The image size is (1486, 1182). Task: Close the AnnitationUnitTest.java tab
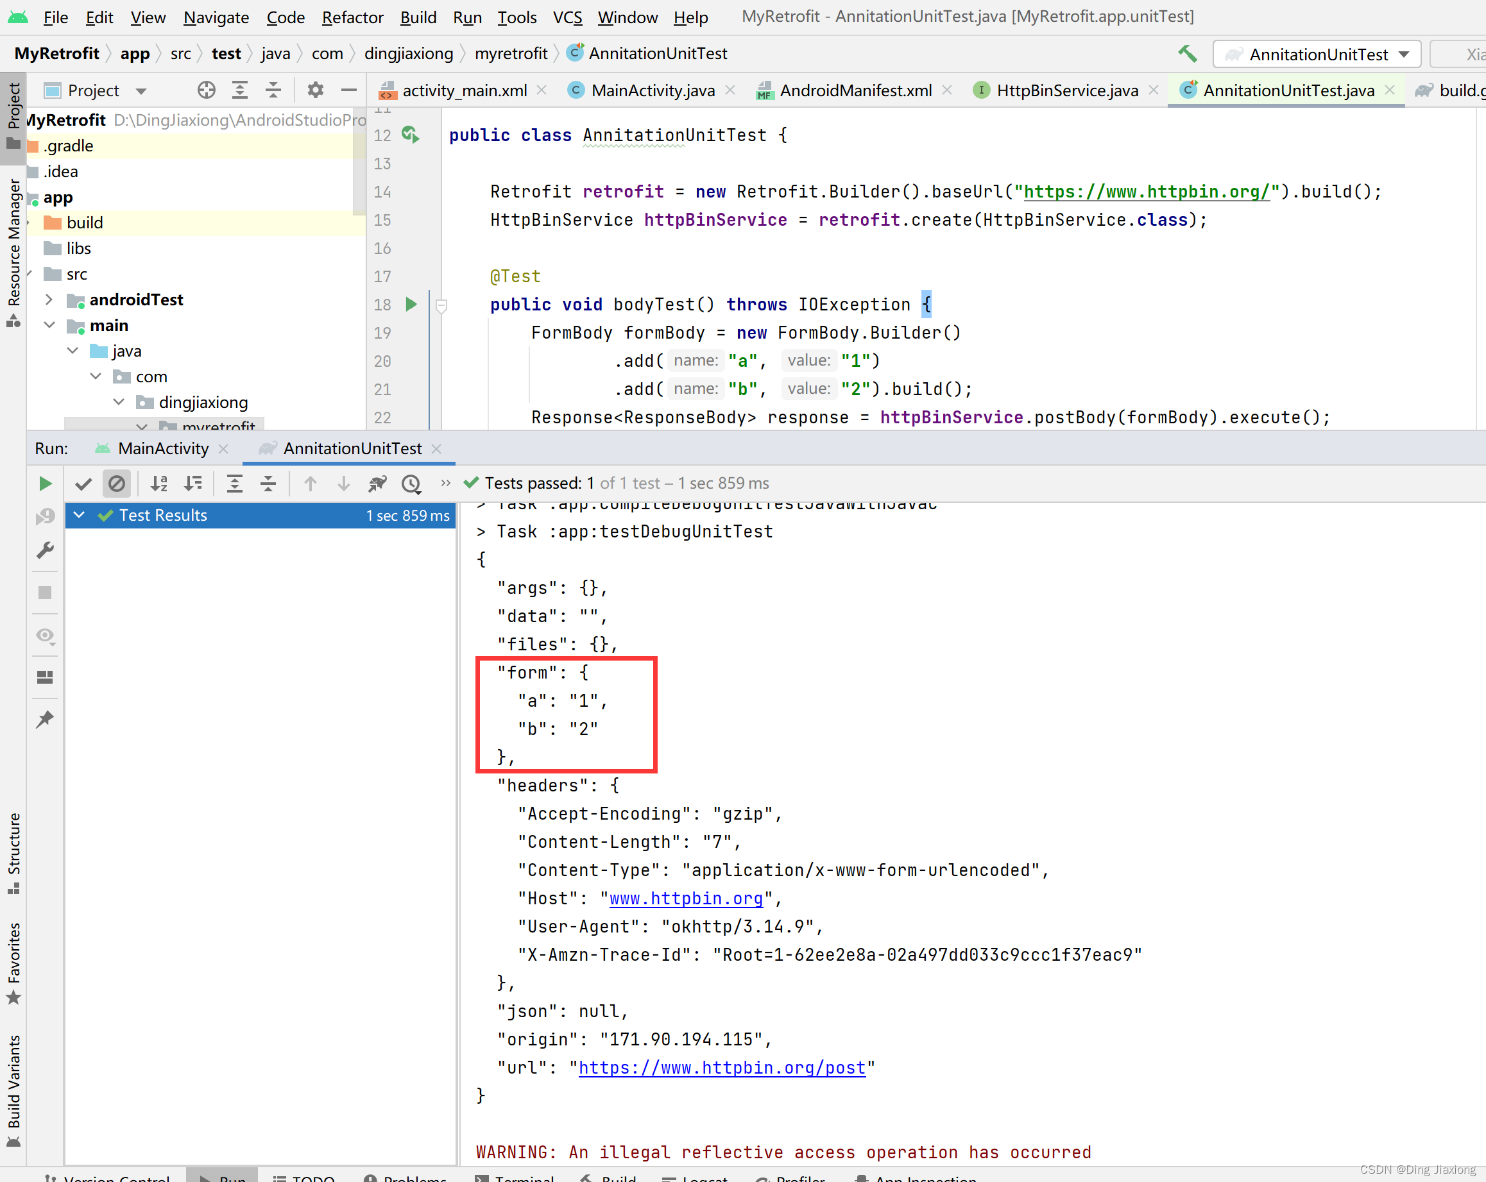(x=1389, y=90)
